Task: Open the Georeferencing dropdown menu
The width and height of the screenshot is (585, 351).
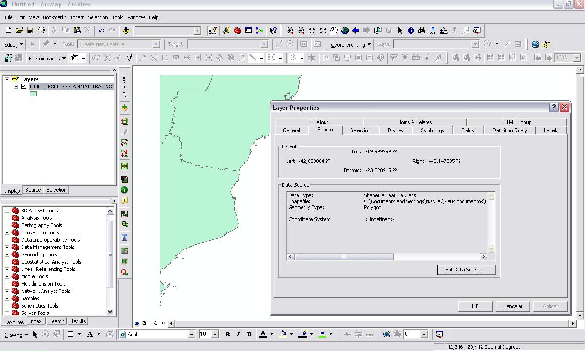Action: pos(351,45)
